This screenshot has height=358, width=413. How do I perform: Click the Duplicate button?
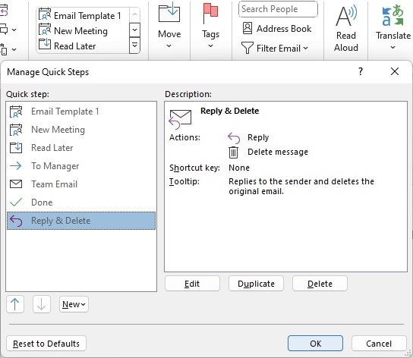pos(256,284)
